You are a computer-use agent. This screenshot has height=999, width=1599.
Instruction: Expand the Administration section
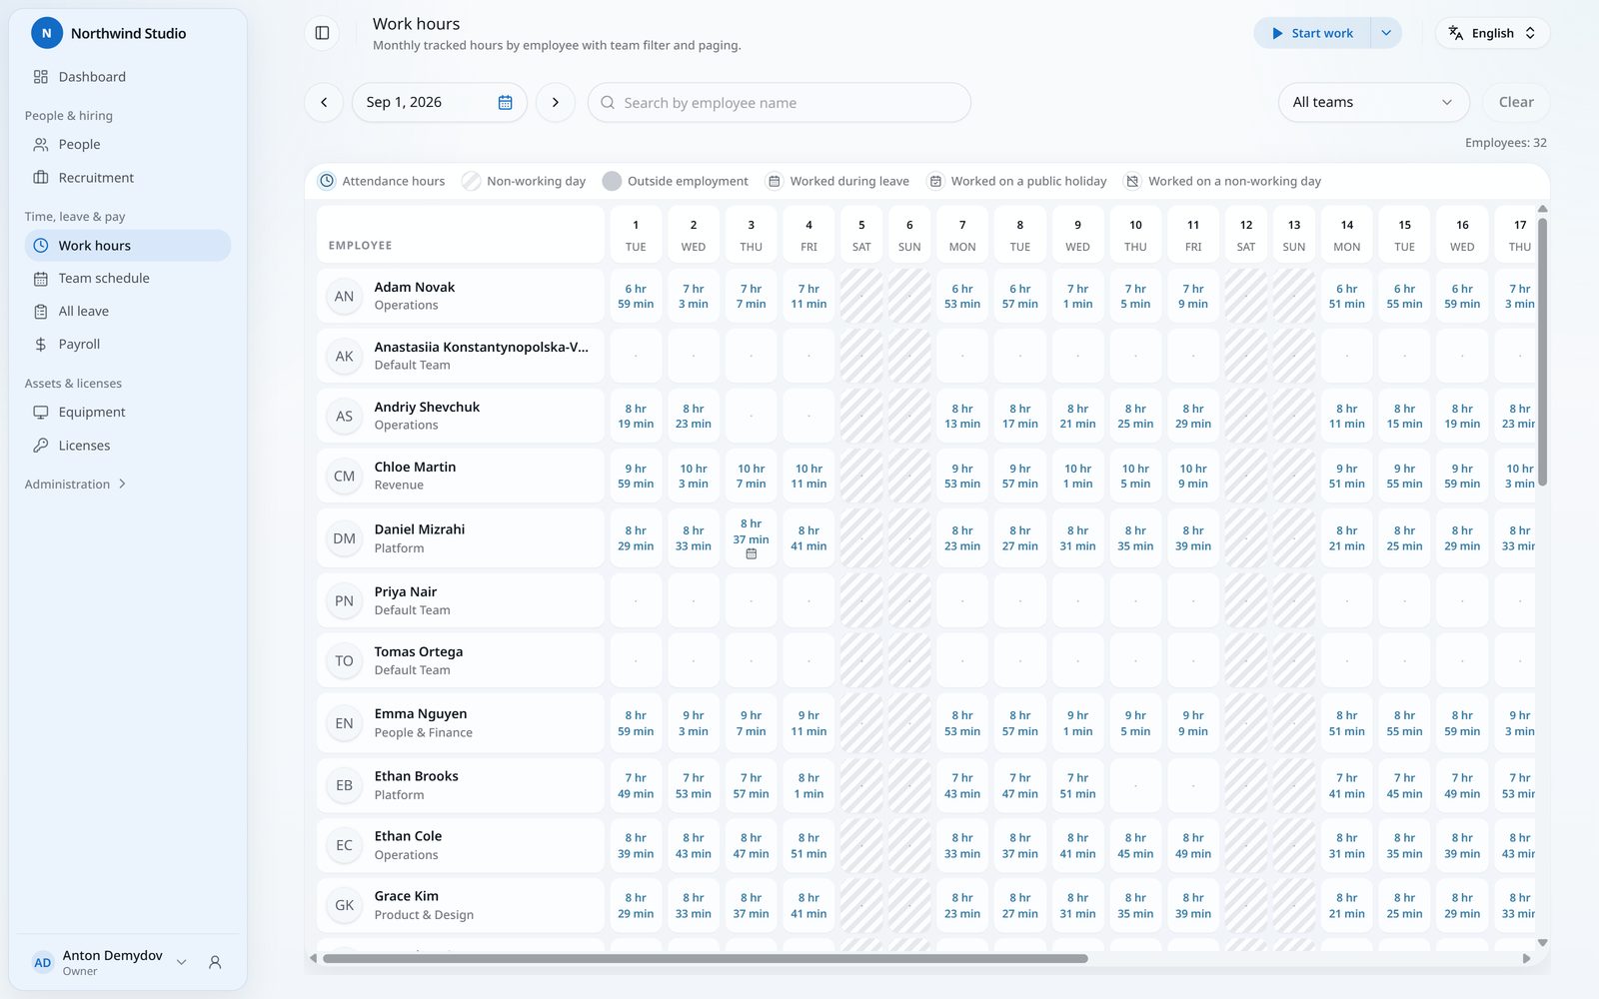(x=76, y=485)
